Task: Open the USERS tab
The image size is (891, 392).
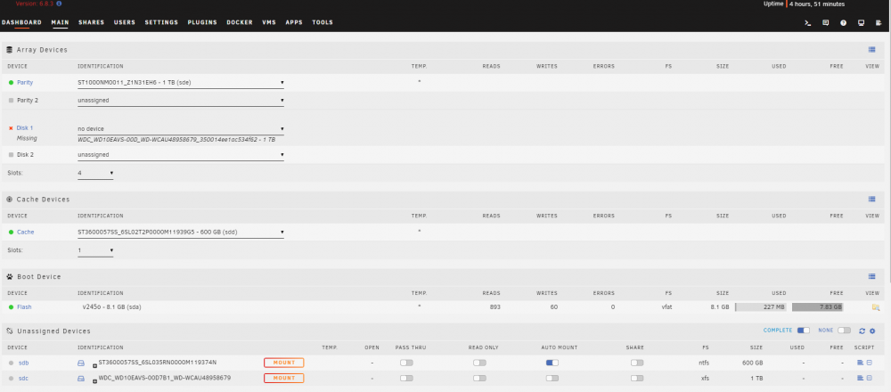Action: (x=125, y=23)
